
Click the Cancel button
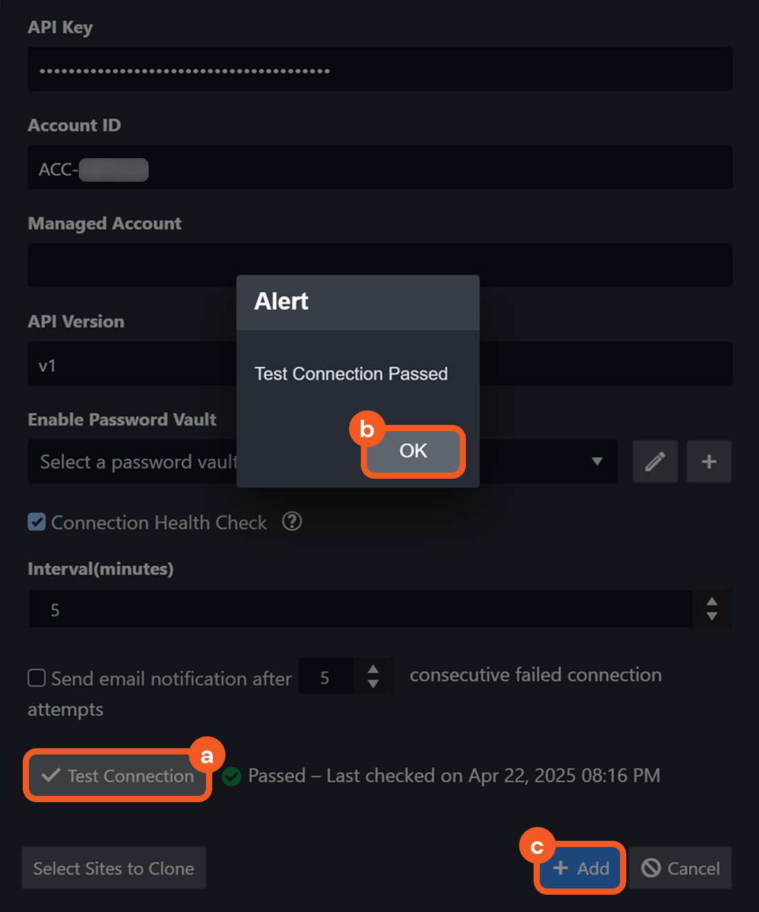680,868
